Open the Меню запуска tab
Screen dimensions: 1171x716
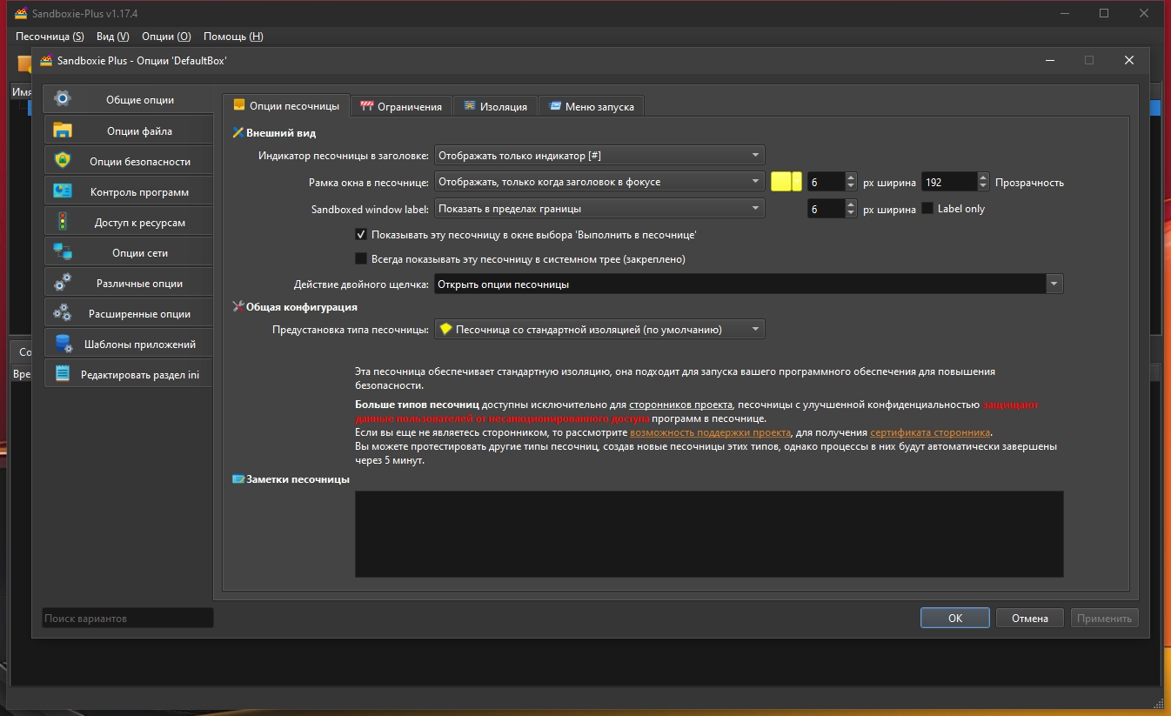(592, 106)
